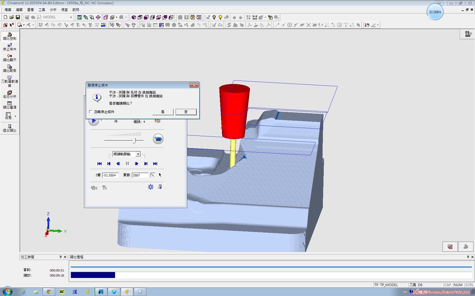Open 類比選項 simulation options

[x=10, y=105]
